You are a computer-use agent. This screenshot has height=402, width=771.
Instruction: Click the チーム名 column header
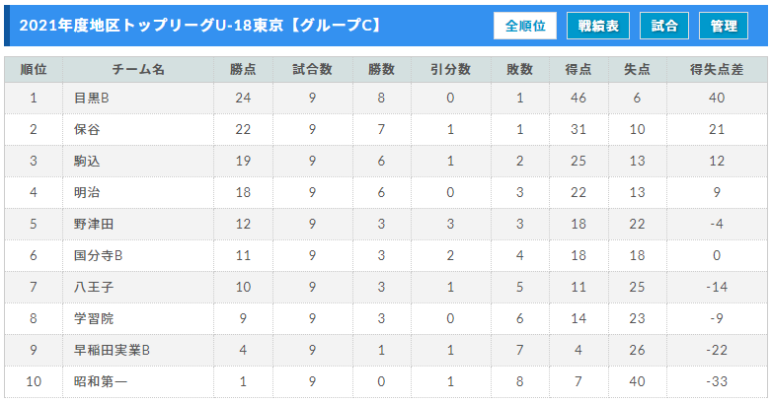pos(138,69)
